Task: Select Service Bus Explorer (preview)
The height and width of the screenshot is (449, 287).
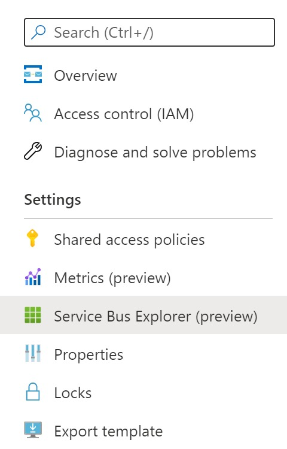Action: 143,315
